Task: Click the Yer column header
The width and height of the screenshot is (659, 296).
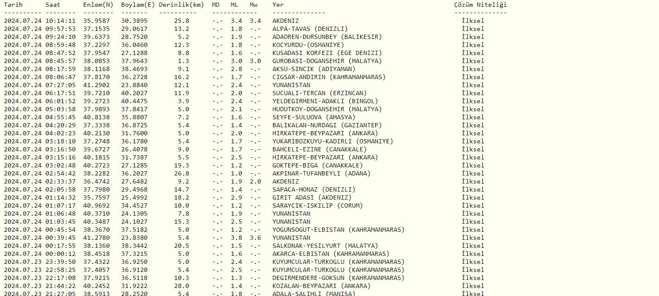Action: point(278,5)
